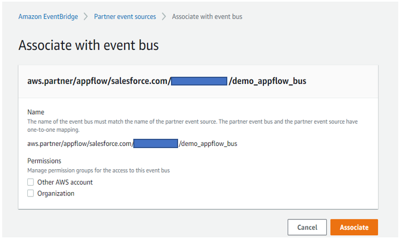Click the Associate with event bus breadcrumb
This screenshot has height=239, width=401.
point(207,16)
